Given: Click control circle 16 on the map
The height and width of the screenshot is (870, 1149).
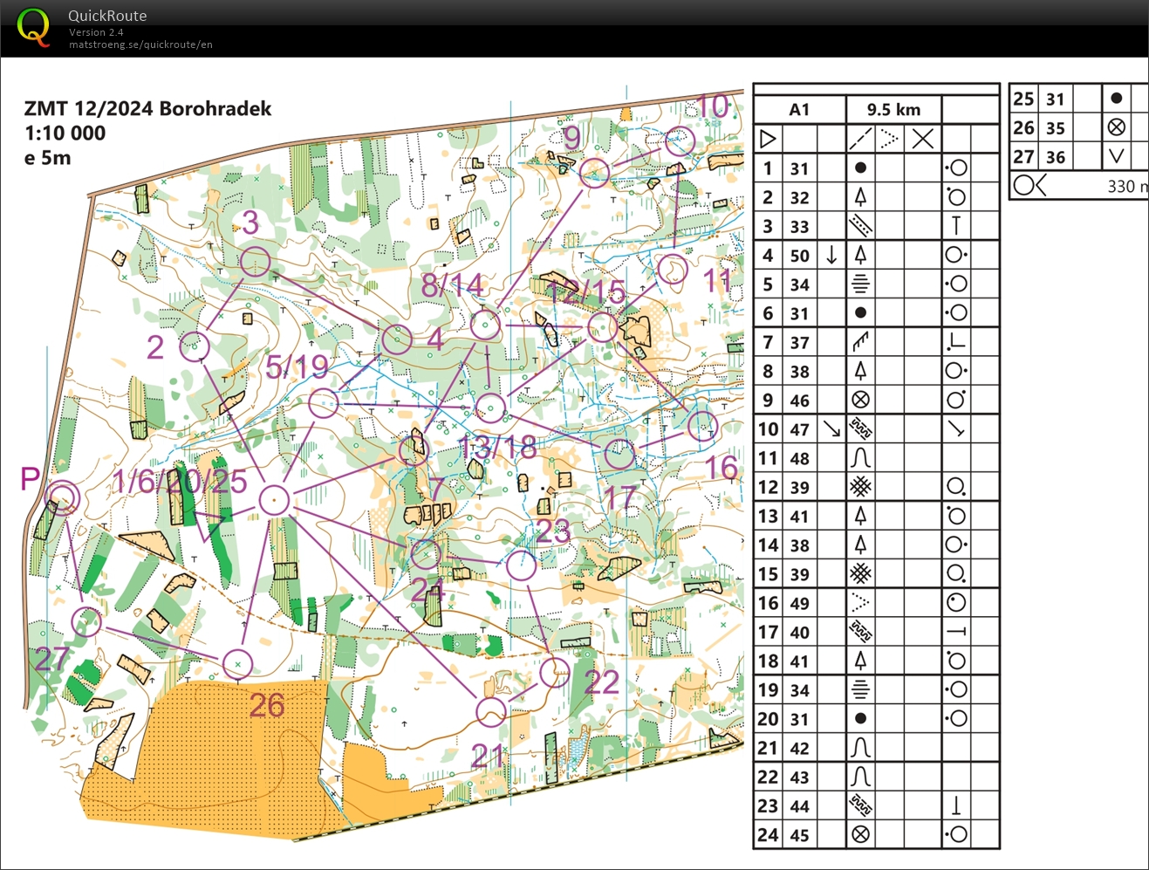Looking at the screenshot, I should tap(702, 426).
